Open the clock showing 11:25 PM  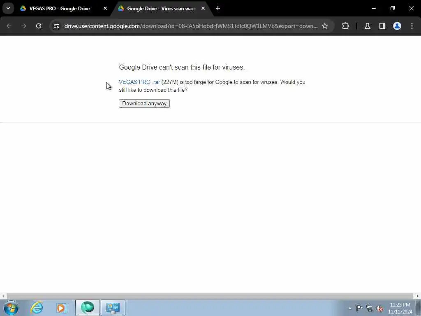400,308
